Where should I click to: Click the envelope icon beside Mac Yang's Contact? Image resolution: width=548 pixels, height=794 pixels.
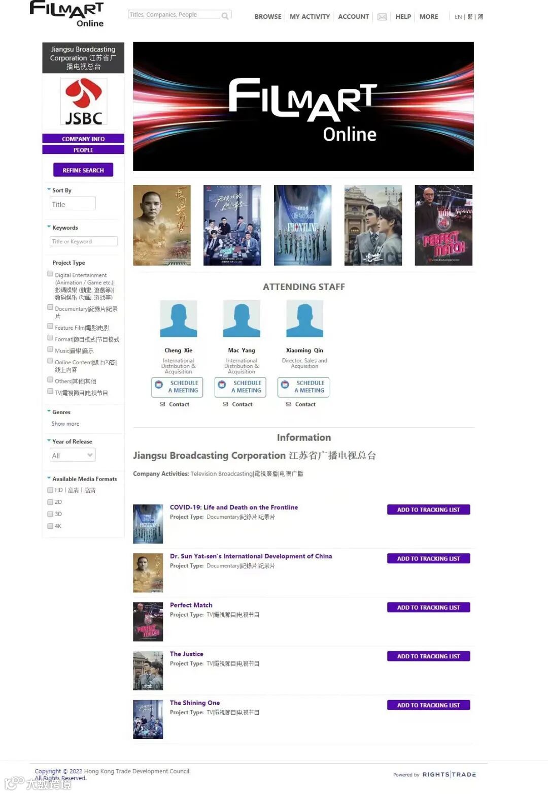pos(225,404)
